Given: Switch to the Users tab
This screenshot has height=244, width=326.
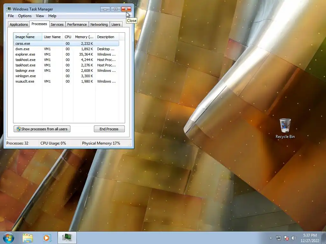Looking at the screenshot, I should click(x=116, y=24).
